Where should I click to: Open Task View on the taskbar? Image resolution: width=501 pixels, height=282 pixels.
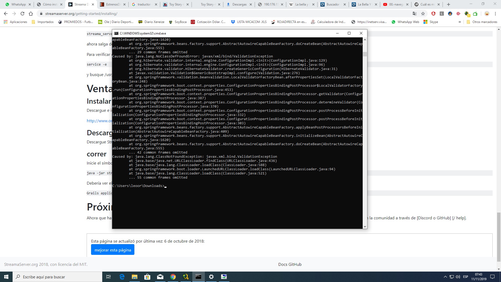click(109, 277)
